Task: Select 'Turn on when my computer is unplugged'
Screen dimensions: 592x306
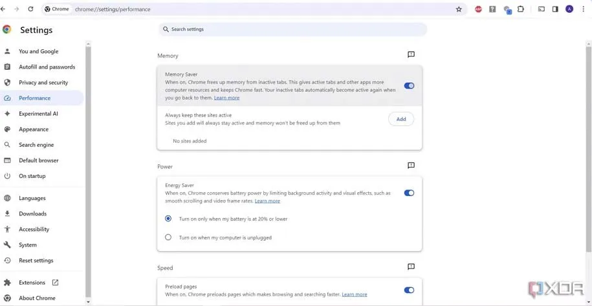Action: click(168, 237)
